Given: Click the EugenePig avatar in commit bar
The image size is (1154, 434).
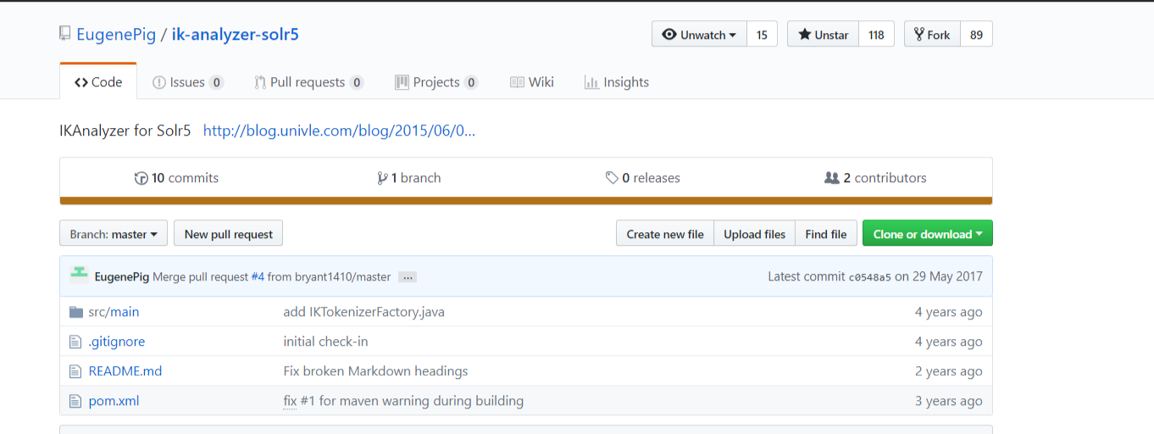Looking at the screenshot, I should 80,273.
